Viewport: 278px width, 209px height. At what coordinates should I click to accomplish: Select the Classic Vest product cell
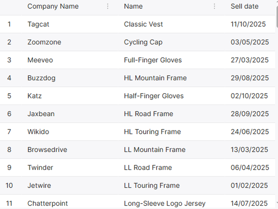pyautogui.click(x=143, y=24)
